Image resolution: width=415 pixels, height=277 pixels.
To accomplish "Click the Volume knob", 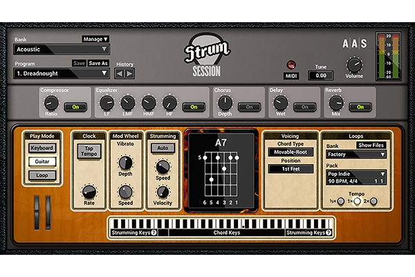I will coord(354,64).
